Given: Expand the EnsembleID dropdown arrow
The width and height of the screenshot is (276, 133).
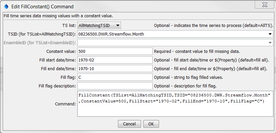Looking at the screenshot, I should point(269,43).
